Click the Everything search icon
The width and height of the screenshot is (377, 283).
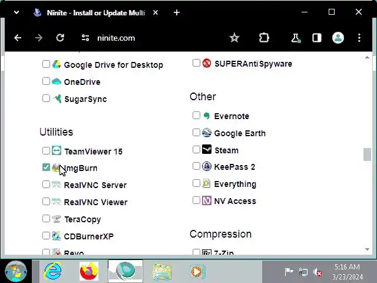pyautogui.click(x=207, y=183)
